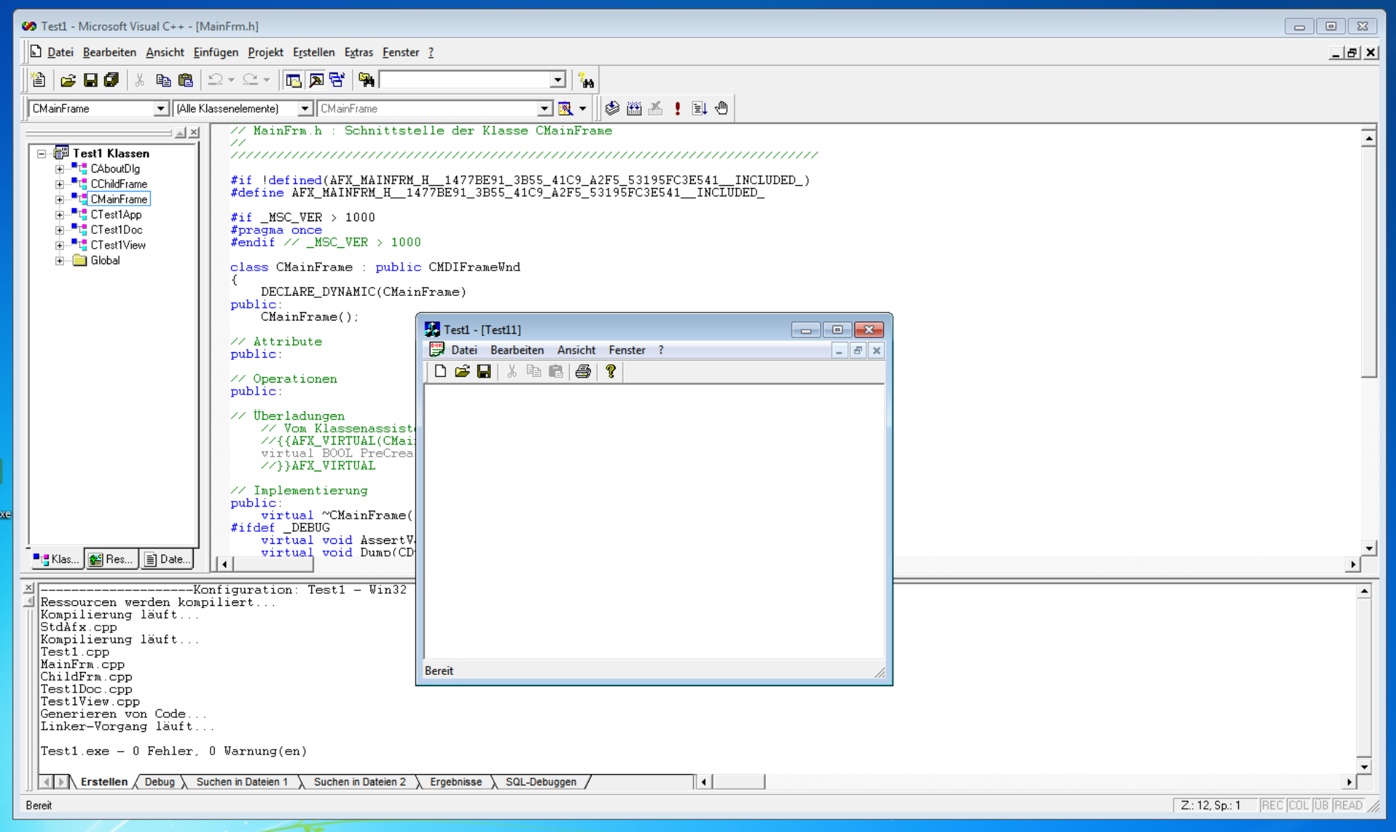1396x832 pixels.
Task: Click Print icon in Test1 window
Action: tap(583, 371)
